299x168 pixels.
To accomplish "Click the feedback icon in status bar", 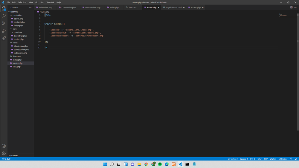I will point(291,159).
